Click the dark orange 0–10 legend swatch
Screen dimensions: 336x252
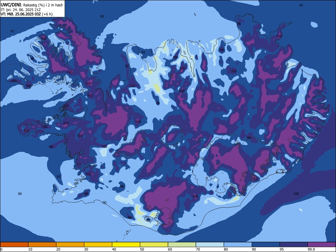tap(14, 245)
